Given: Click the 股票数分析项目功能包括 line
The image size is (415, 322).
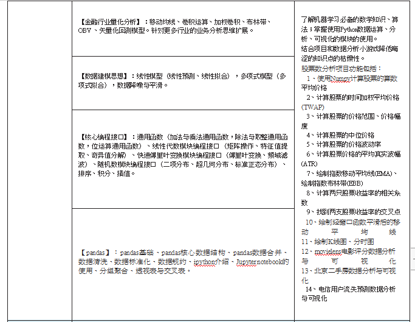Looking at the screenshot, I should (x=341, y=69).
